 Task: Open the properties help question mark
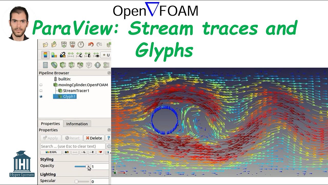[109, 138]
